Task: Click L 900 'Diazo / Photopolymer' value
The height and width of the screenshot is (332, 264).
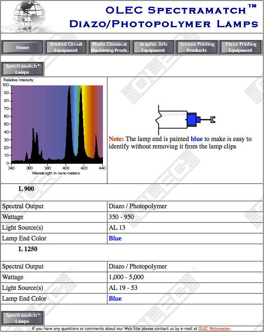Action: [x=138, y=206]
